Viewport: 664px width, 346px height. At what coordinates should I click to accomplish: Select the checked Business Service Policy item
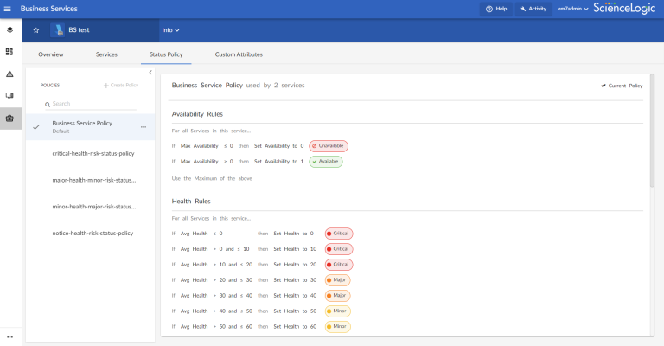[x=82, y=126]
